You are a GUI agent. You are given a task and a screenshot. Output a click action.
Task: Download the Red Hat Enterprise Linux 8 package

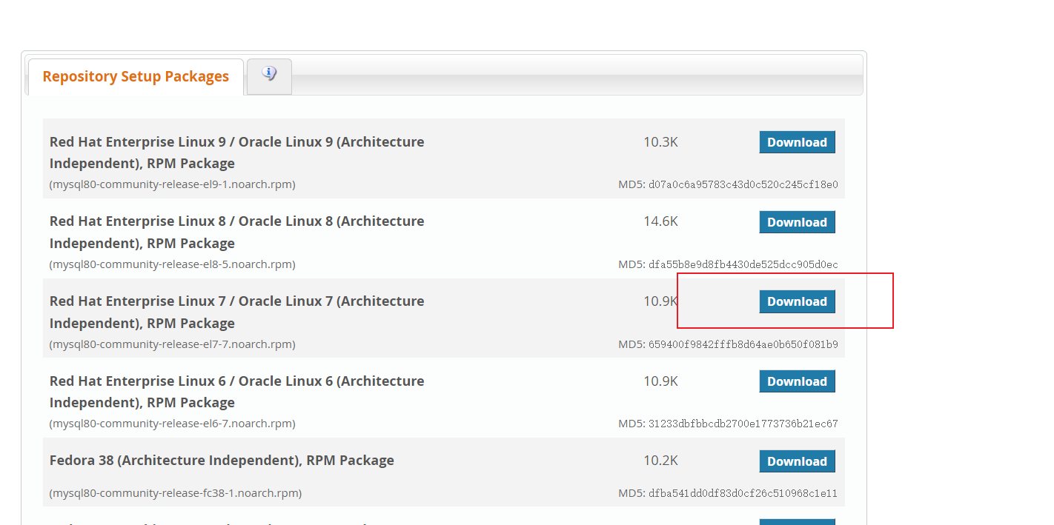click(x=797, y=222)
